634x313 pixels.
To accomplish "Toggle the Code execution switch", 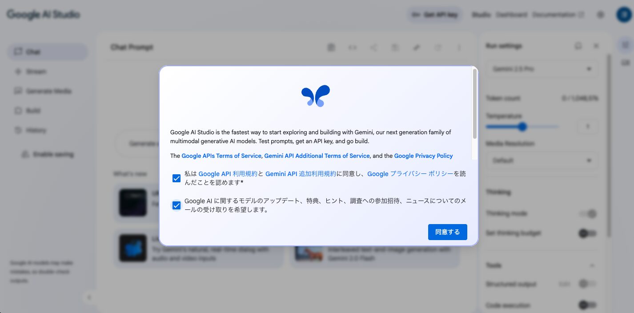I will click(x=587, y=305).
